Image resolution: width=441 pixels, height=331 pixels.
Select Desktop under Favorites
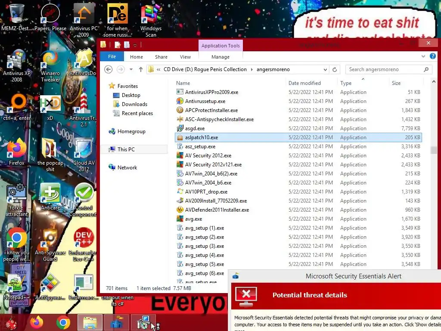click(131, 95)
